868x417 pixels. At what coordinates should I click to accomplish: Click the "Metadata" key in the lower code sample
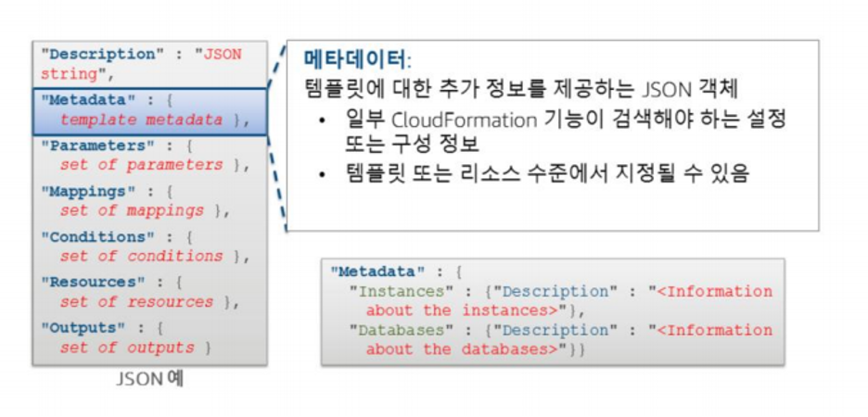pyautogui.click(x=378, y=272)
